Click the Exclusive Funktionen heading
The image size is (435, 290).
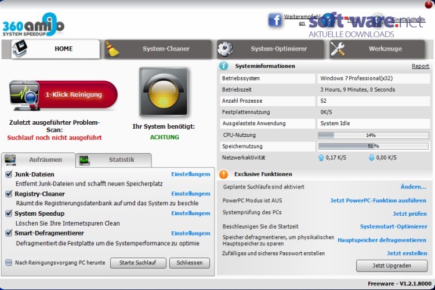263,174
